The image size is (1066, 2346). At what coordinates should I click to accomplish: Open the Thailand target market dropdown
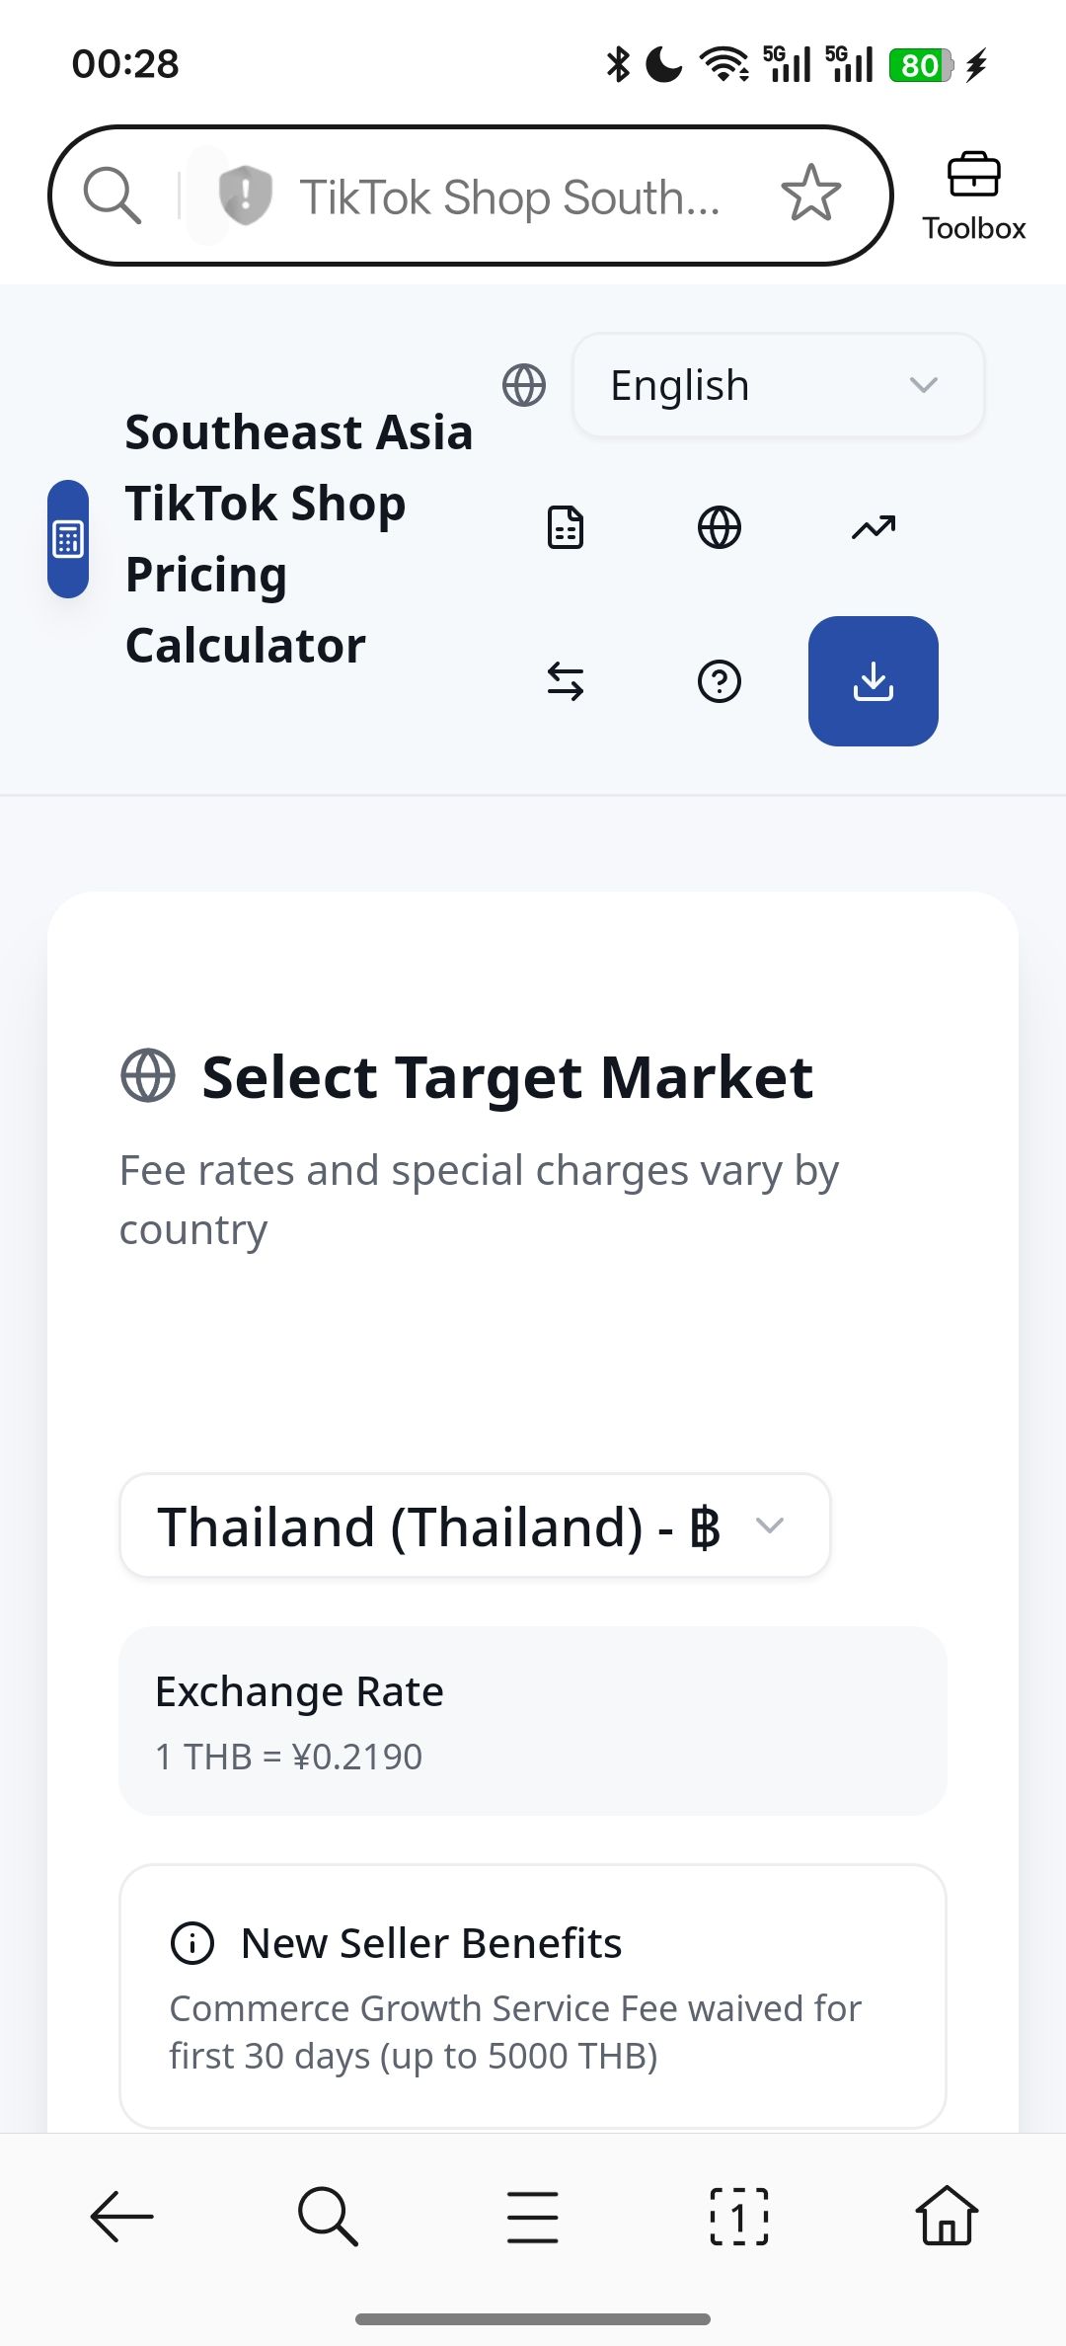pos(474,1525)
